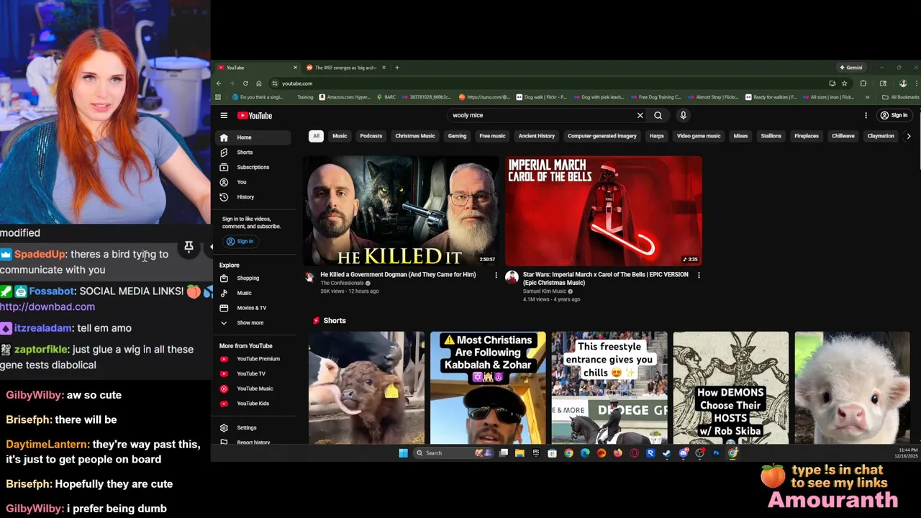Select the Ancient History chip
The height and width of the screenshot is (518, 921).
pos(537,136)
